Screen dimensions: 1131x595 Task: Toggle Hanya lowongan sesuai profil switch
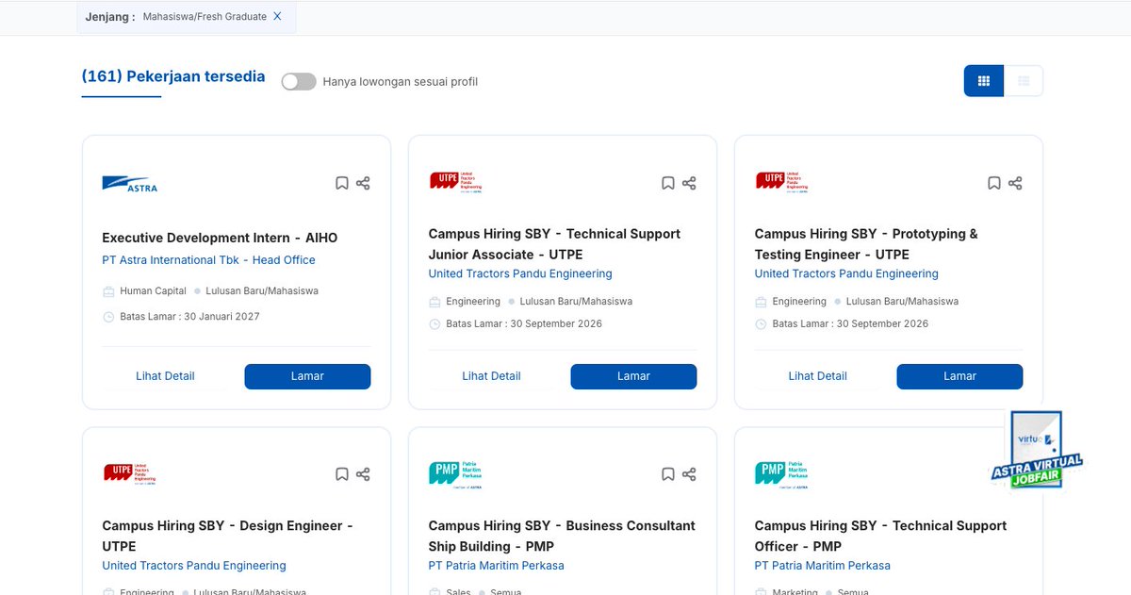(x=299, y=82)
